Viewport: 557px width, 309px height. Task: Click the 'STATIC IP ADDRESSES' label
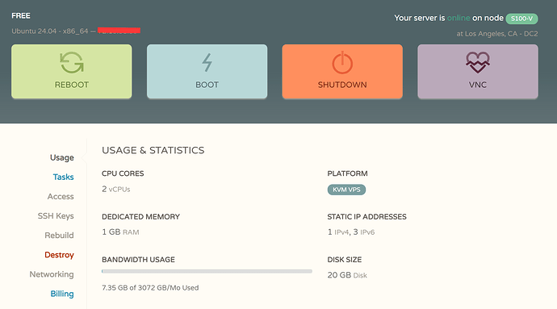(367, 217)
